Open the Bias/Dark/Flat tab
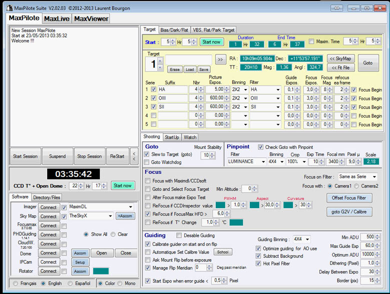Image resolution: width=390 pixels, height=294 pixels. click(x=175, y=29)
